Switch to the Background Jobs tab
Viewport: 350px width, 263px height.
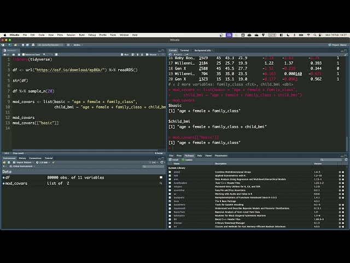[x=203, y=50]
